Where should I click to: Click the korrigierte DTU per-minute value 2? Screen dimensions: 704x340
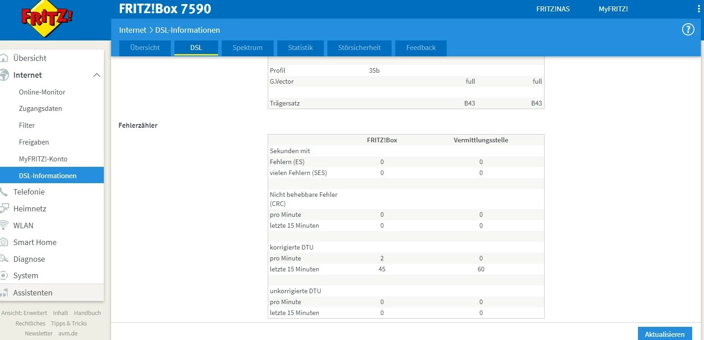(382, 258)
